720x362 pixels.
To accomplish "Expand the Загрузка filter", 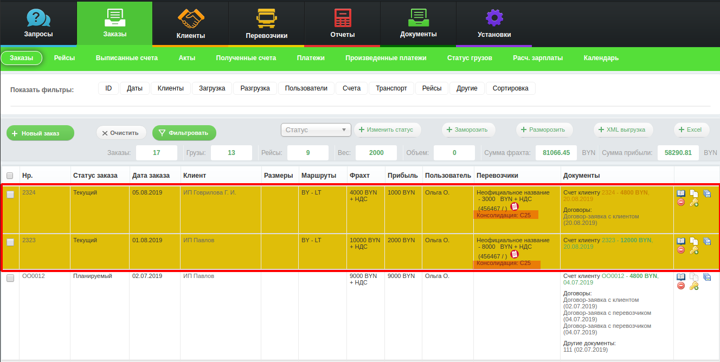I will tap(212, 88).
